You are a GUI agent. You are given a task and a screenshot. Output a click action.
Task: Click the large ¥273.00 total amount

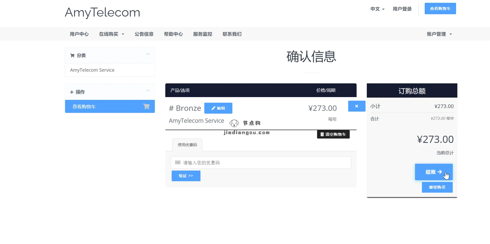435,139
